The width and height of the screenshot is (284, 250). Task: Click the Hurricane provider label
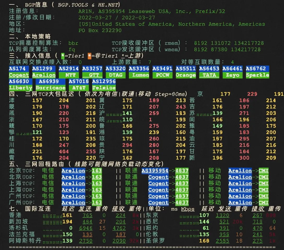pos(50,88)
